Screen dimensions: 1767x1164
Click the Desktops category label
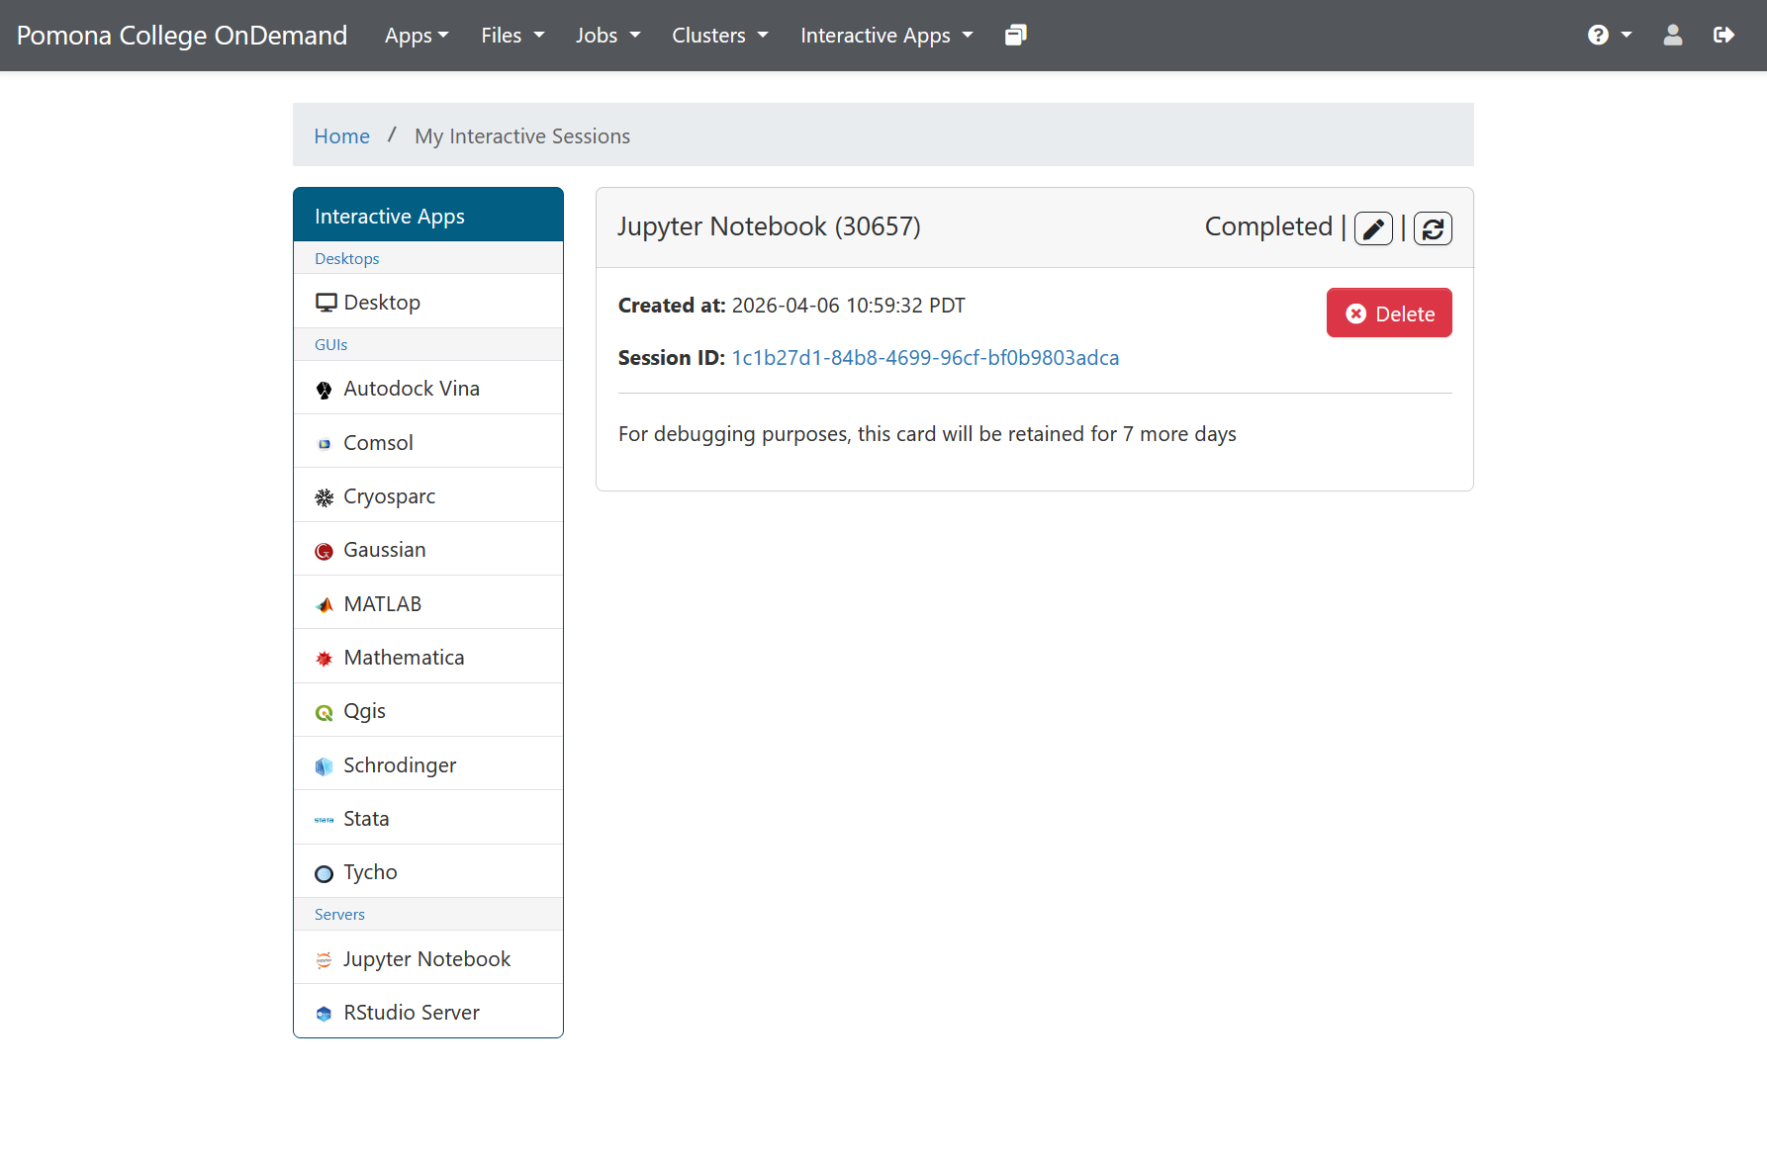click(x=346, y=258)
